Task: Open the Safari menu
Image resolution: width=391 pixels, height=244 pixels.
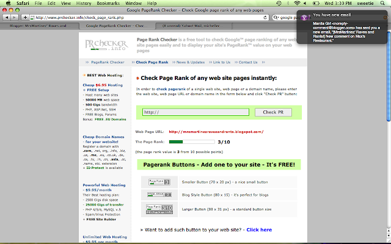Action: (x=23, y=3)
